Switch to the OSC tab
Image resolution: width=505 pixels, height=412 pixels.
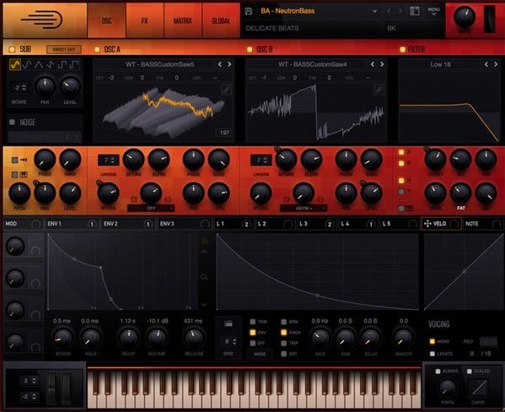tap(106, 20)
